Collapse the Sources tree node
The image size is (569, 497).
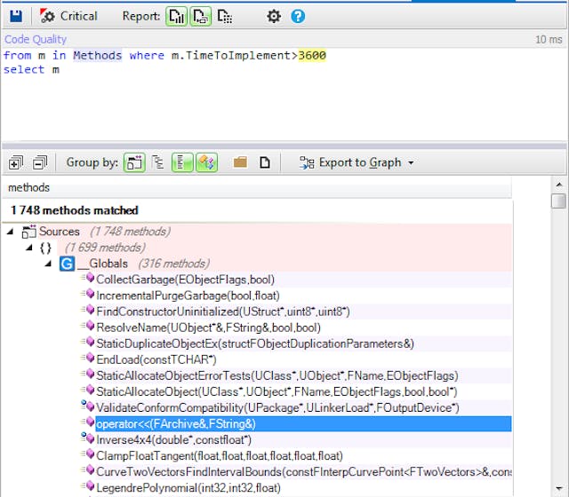pos(10,232)
